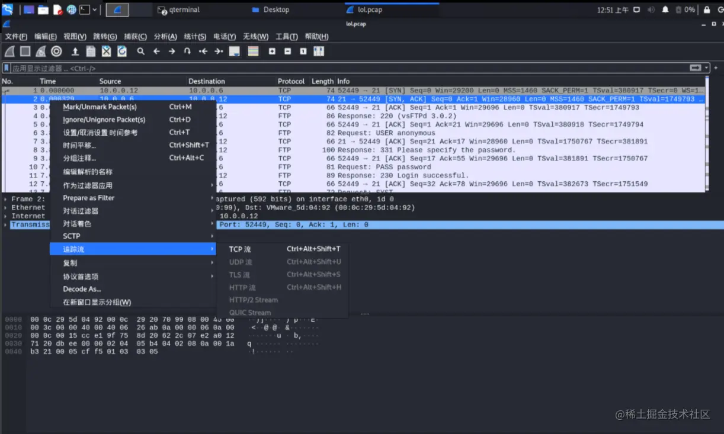
Task: Expand the Frame 2 tree node
Action: pyautogui.click(x=6, y=200)
